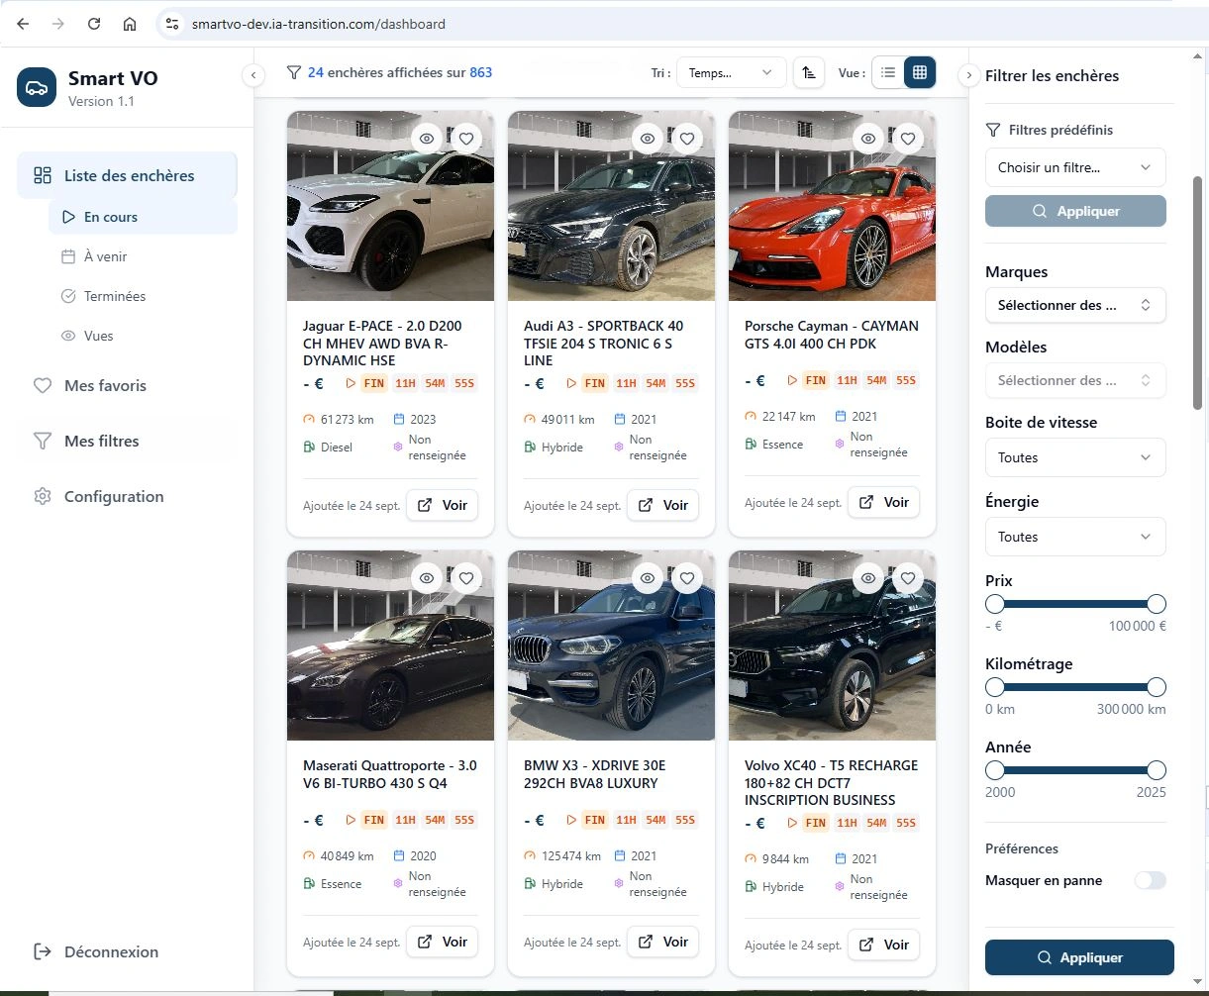Open the Tri sort dropdown
Viewport: 1209px width, 996px height.
click(x=731, y=72)
